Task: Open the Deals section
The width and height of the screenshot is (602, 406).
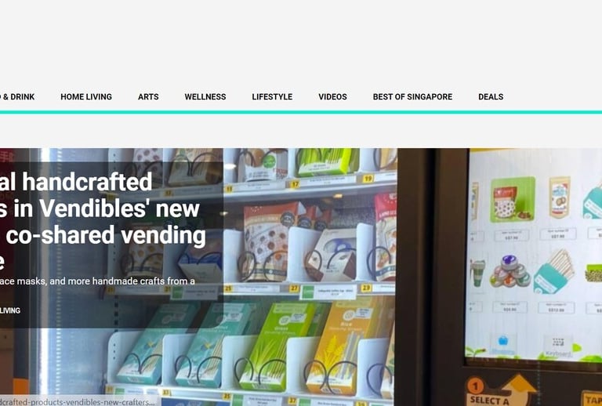Action: point(491,96)
